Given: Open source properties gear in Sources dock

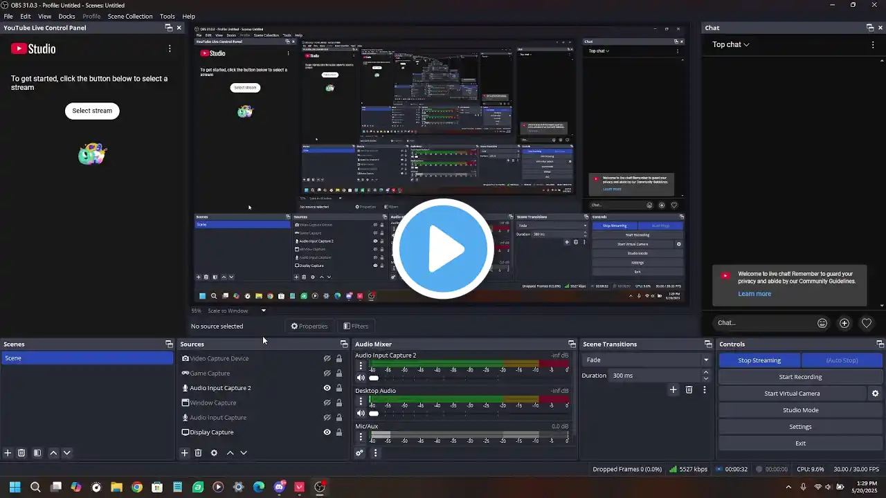Looking at the screenshot, I should point(214,453).
